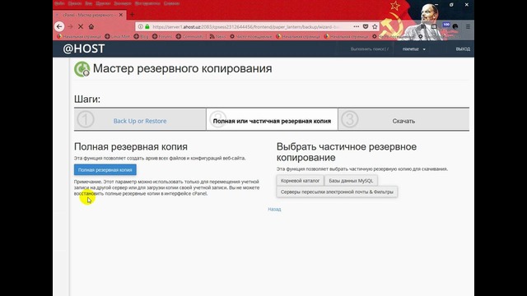Open the Журнал menu
Screen dimensions: 527x296
(103, 3)
